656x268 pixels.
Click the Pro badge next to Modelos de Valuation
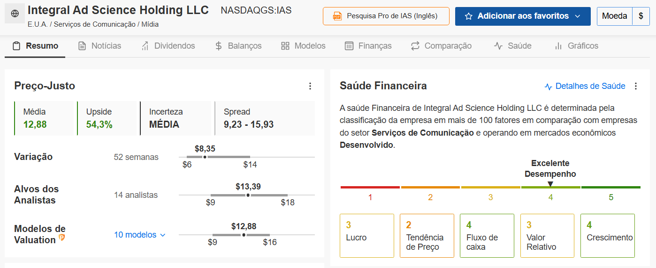(x=62, y=238)
